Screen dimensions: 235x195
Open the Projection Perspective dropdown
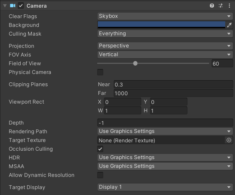point(165,46)
